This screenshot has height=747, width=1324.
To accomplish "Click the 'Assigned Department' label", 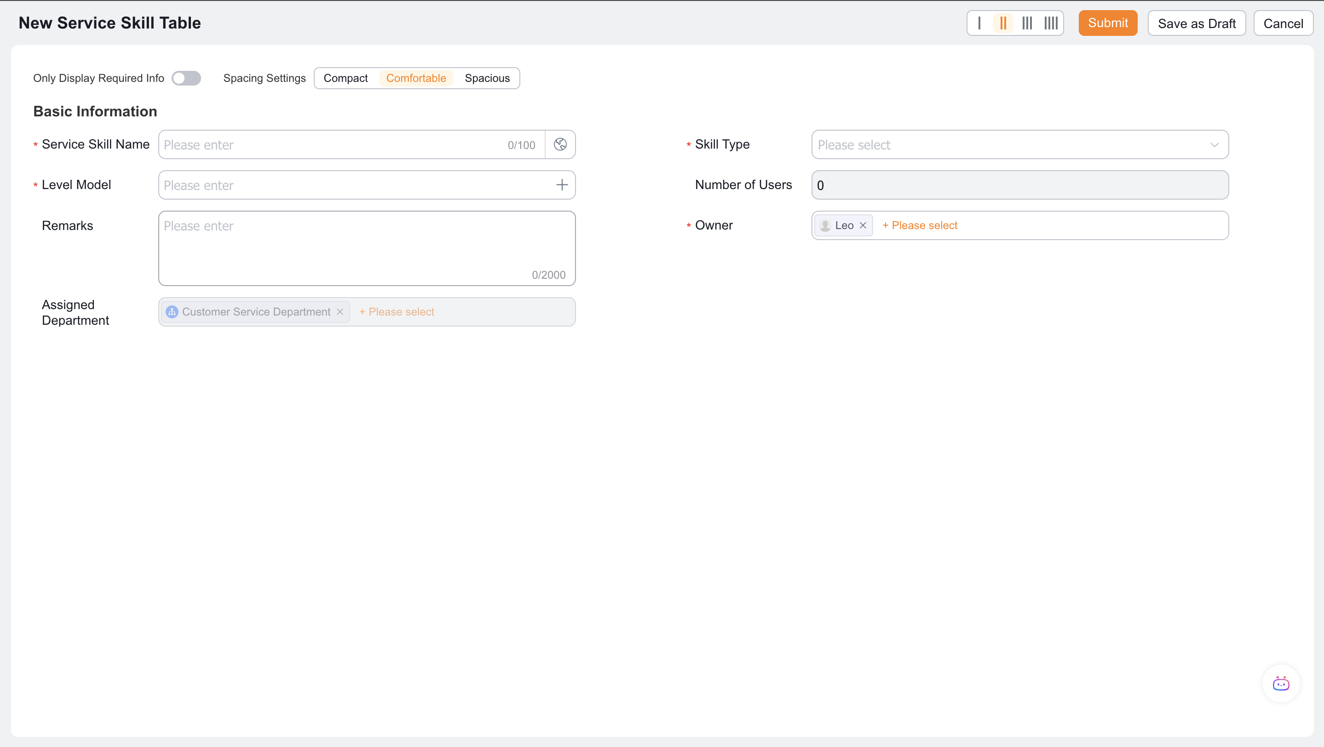I will 75,312.
